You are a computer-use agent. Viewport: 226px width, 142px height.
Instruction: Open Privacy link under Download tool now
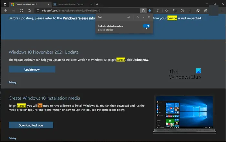click(13, 138)
